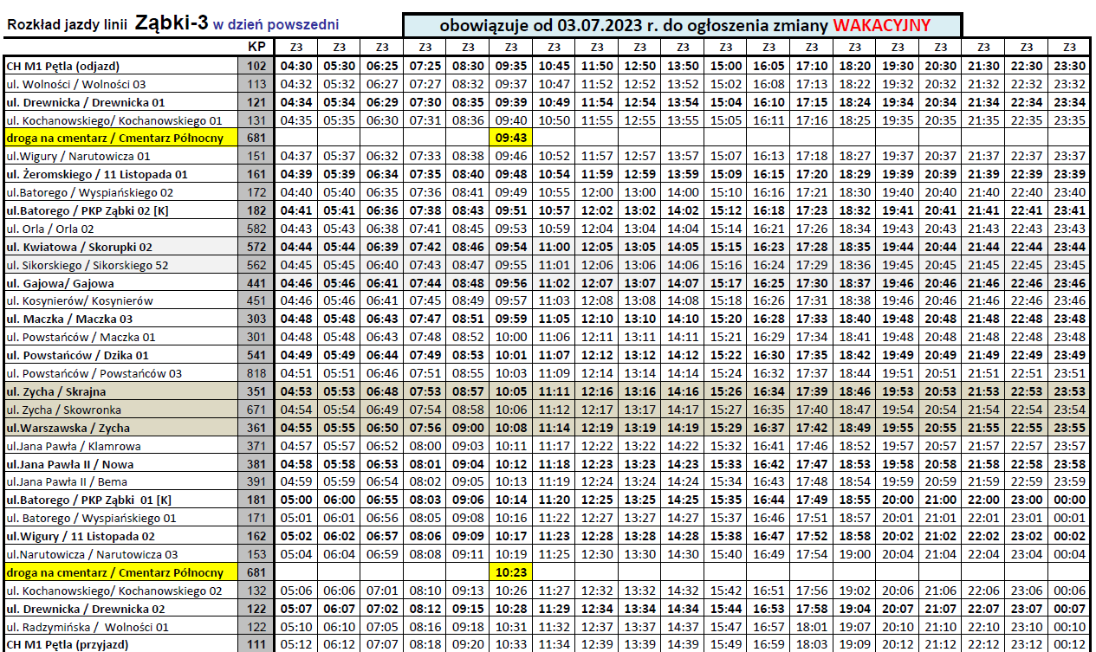Click stop 'ul.Jana Pawła II / Nowa'

pos(69,464)
